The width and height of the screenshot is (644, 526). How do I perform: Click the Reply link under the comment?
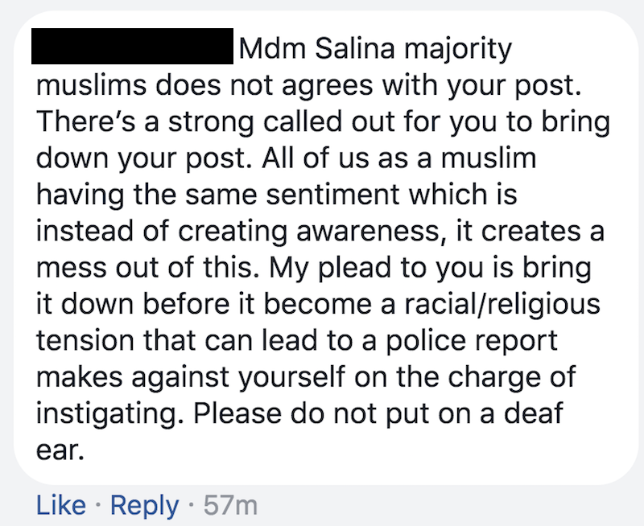pyautogui.click(x=144, y=505)
